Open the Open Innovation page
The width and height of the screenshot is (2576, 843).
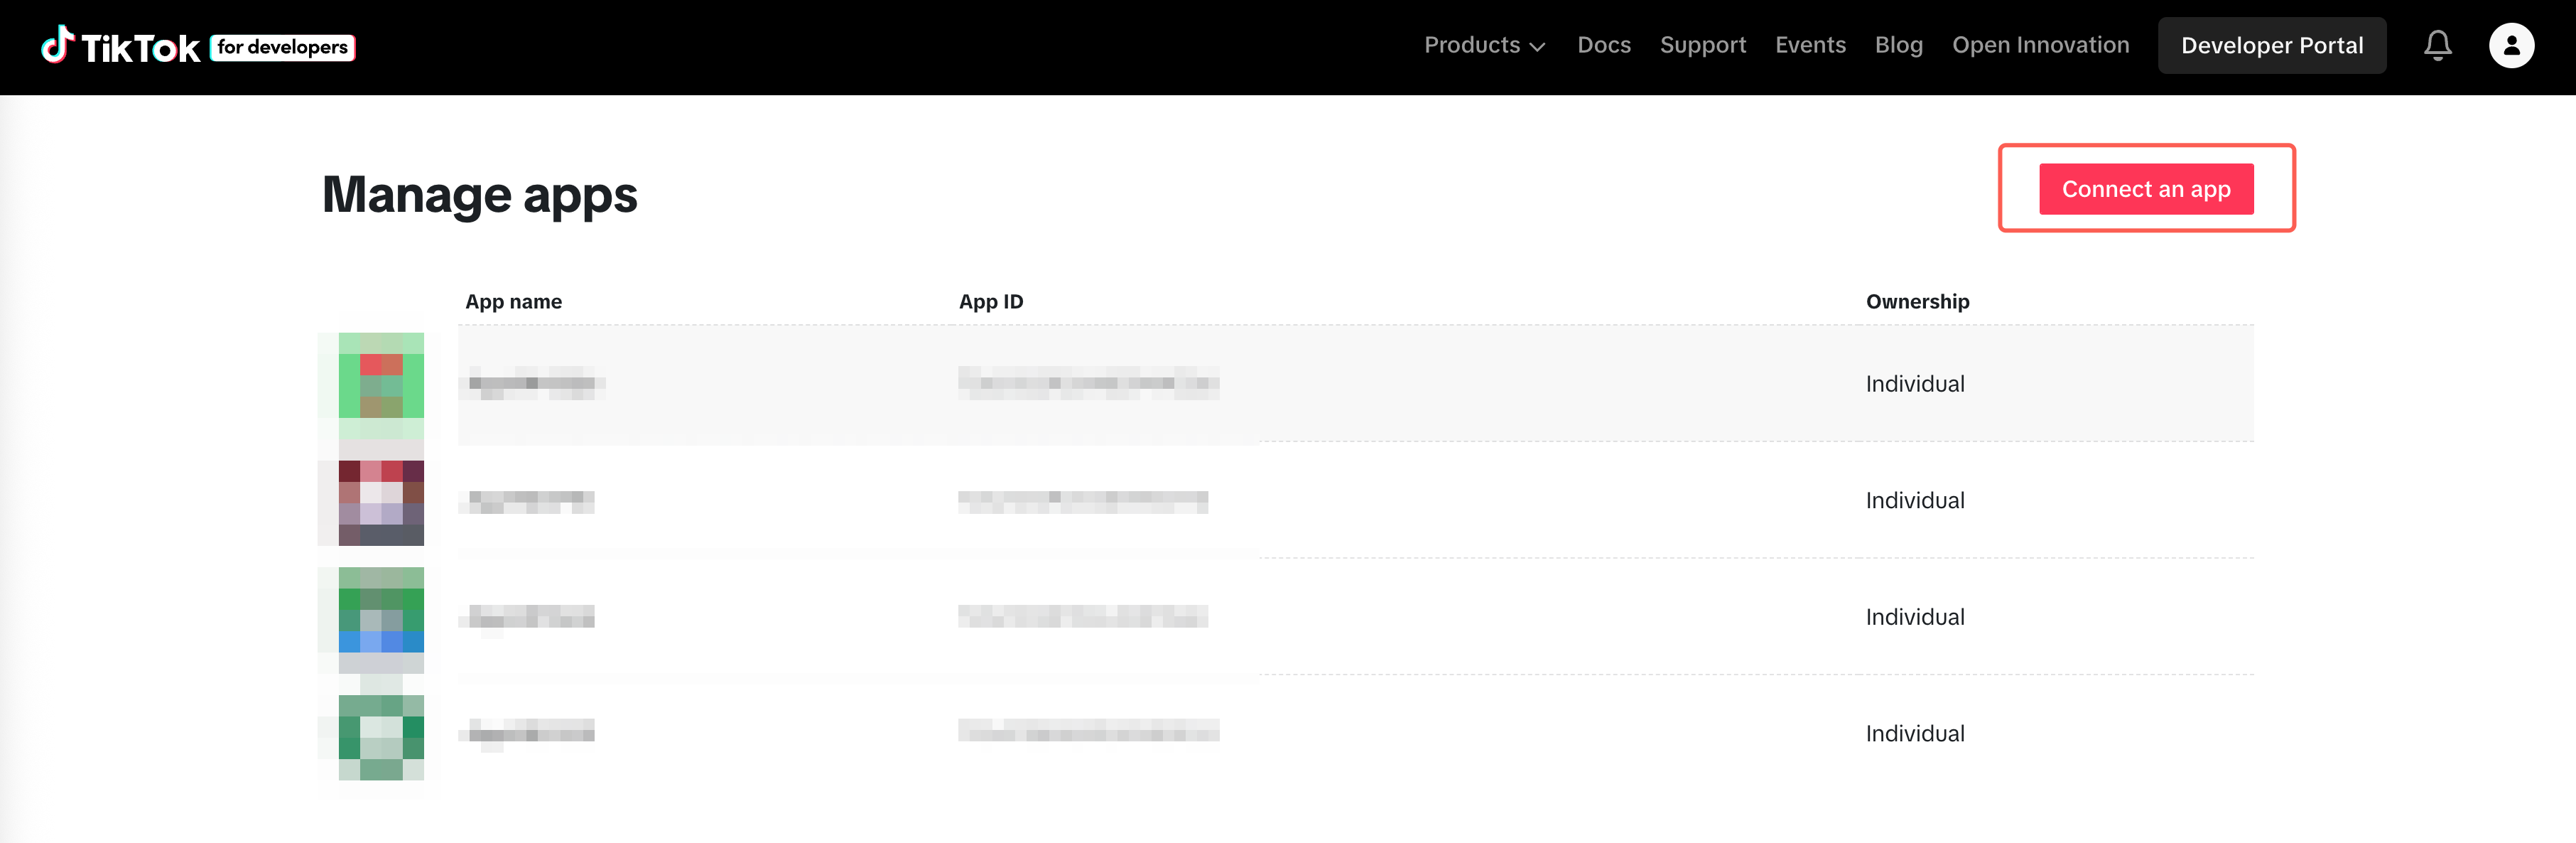(2040, 46)
